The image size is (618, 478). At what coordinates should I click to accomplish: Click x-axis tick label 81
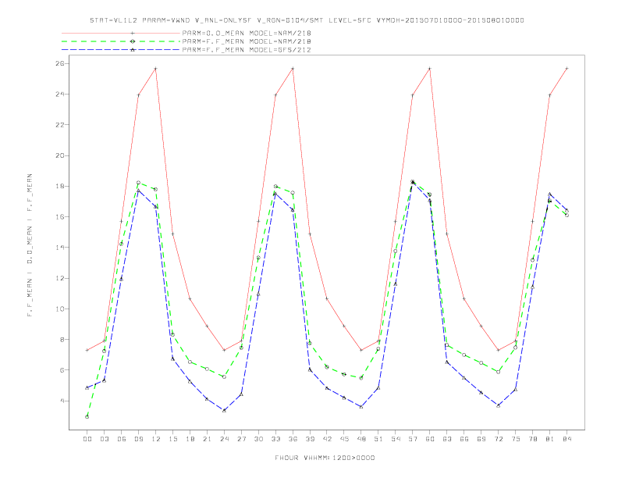click(549, 439)
